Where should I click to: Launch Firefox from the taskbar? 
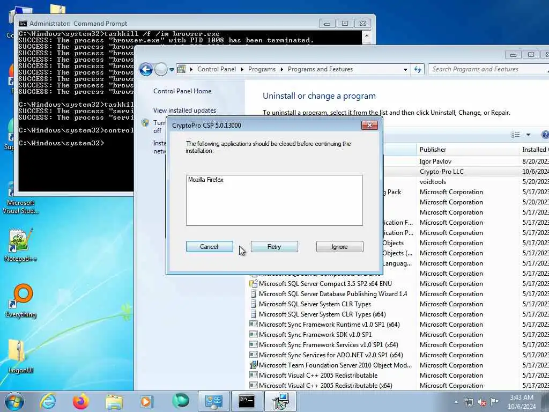(x=80, y=401)
